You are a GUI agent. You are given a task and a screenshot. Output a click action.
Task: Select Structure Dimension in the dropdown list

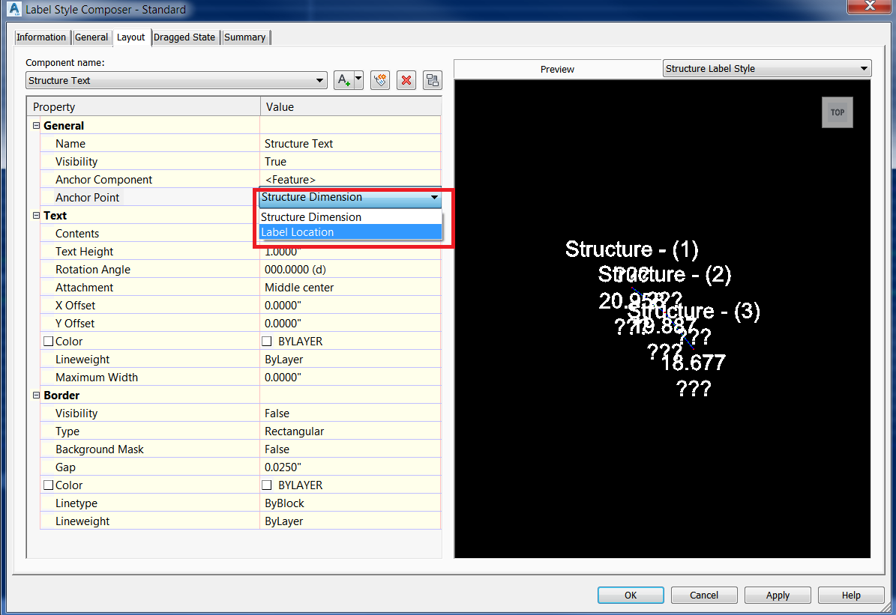350,217
